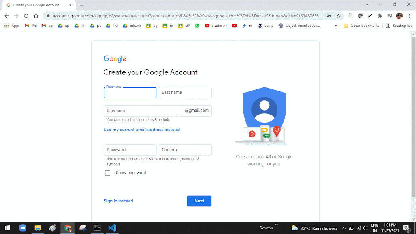Select the Create your Google Account tab
This screenshot has width=416, height=234.
point(36,5)
